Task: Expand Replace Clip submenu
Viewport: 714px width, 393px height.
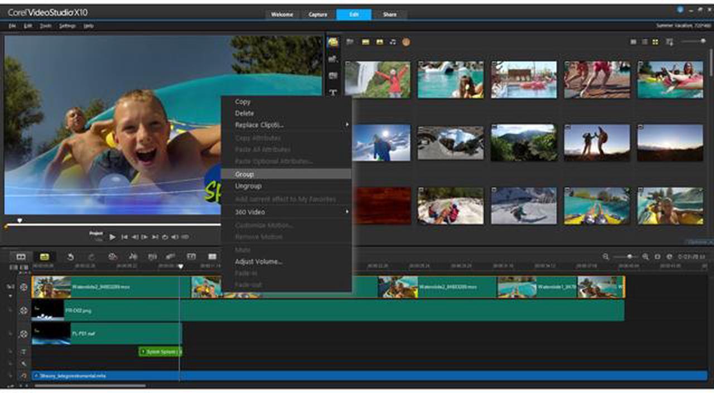Action: click(286, 125)
